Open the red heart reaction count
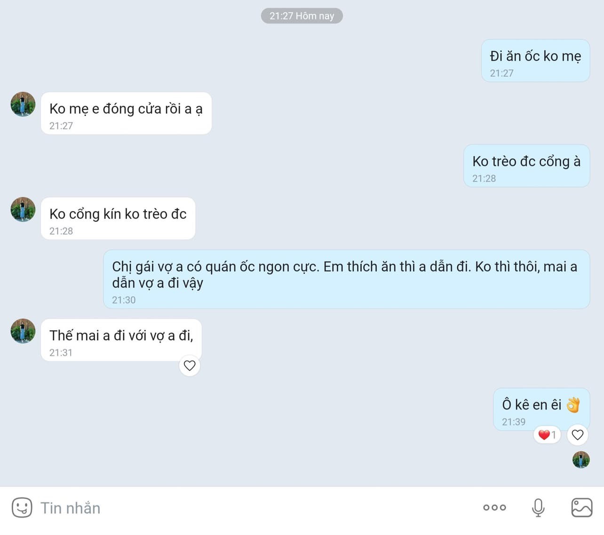The height and width of the screenshot is (535, 604). click(547, 435)
